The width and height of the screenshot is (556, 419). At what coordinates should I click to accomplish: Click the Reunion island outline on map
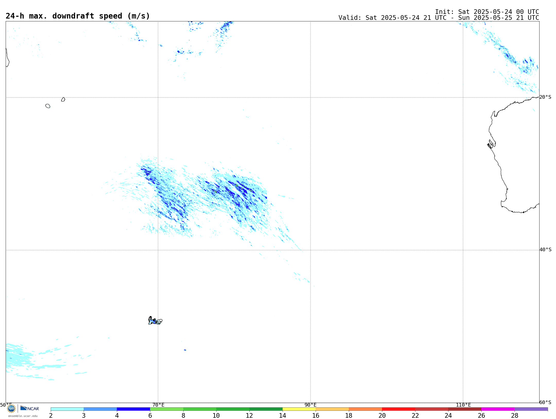pos(48,106)
